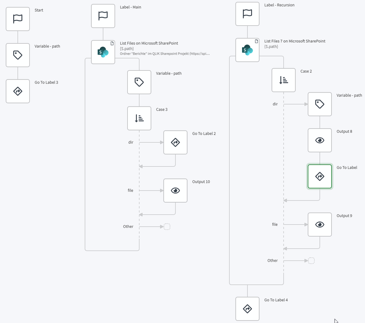Click the Start flag block
Viewport: 365px width, 323px height.
point(18,19)
